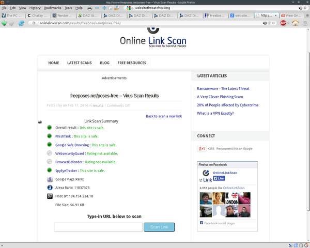Open the History menu
This screenshot has height=248, width=310.
pyautogui.click(x=35, y=8)
